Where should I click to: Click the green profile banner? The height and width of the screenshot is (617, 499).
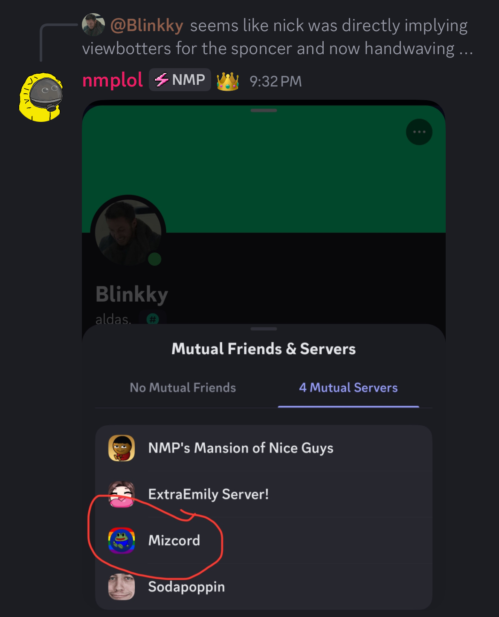tap(264, 169)
